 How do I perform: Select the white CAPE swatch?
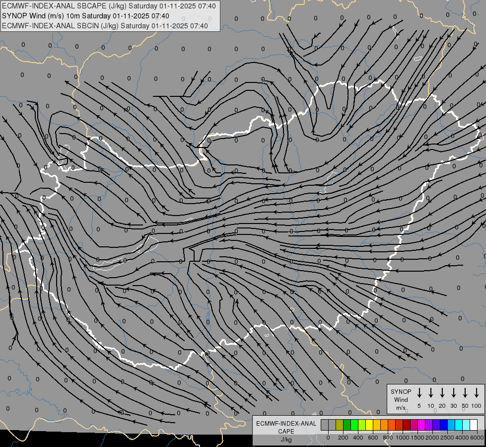(474, 425)
